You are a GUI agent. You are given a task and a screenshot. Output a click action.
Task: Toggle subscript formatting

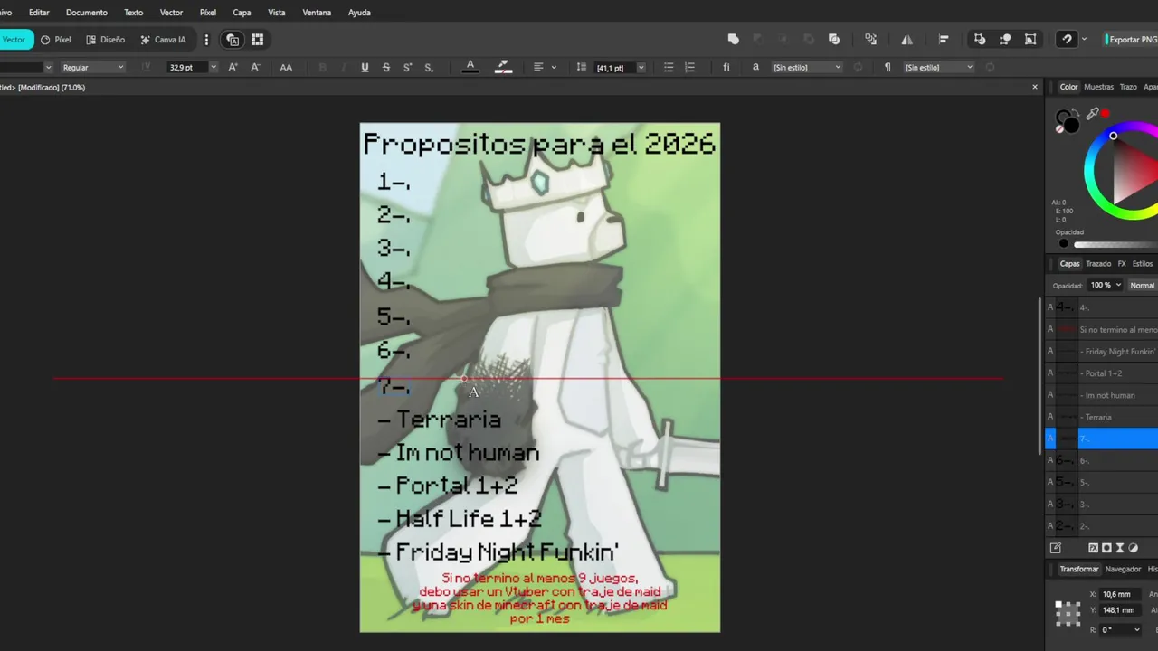429,68
